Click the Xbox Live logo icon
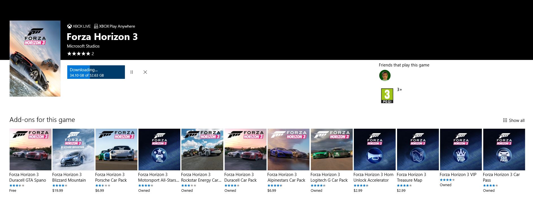The height and width of the screenshot is (205, 533). [69, 26]
